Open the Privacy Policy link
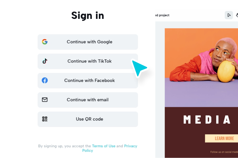Screen dimensions: 238x158 tap(110, 148)
